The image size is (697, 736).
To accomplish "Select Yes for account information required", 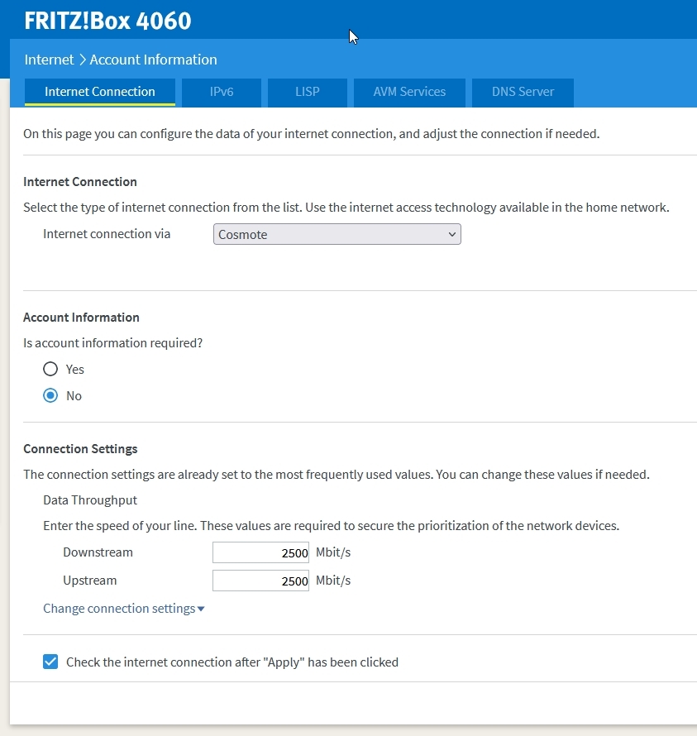I will (50, 369).
